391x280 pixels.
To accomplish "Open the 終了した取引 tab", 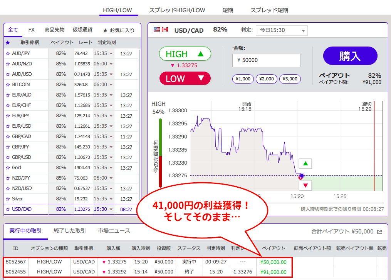I will (x=70, y=231).
